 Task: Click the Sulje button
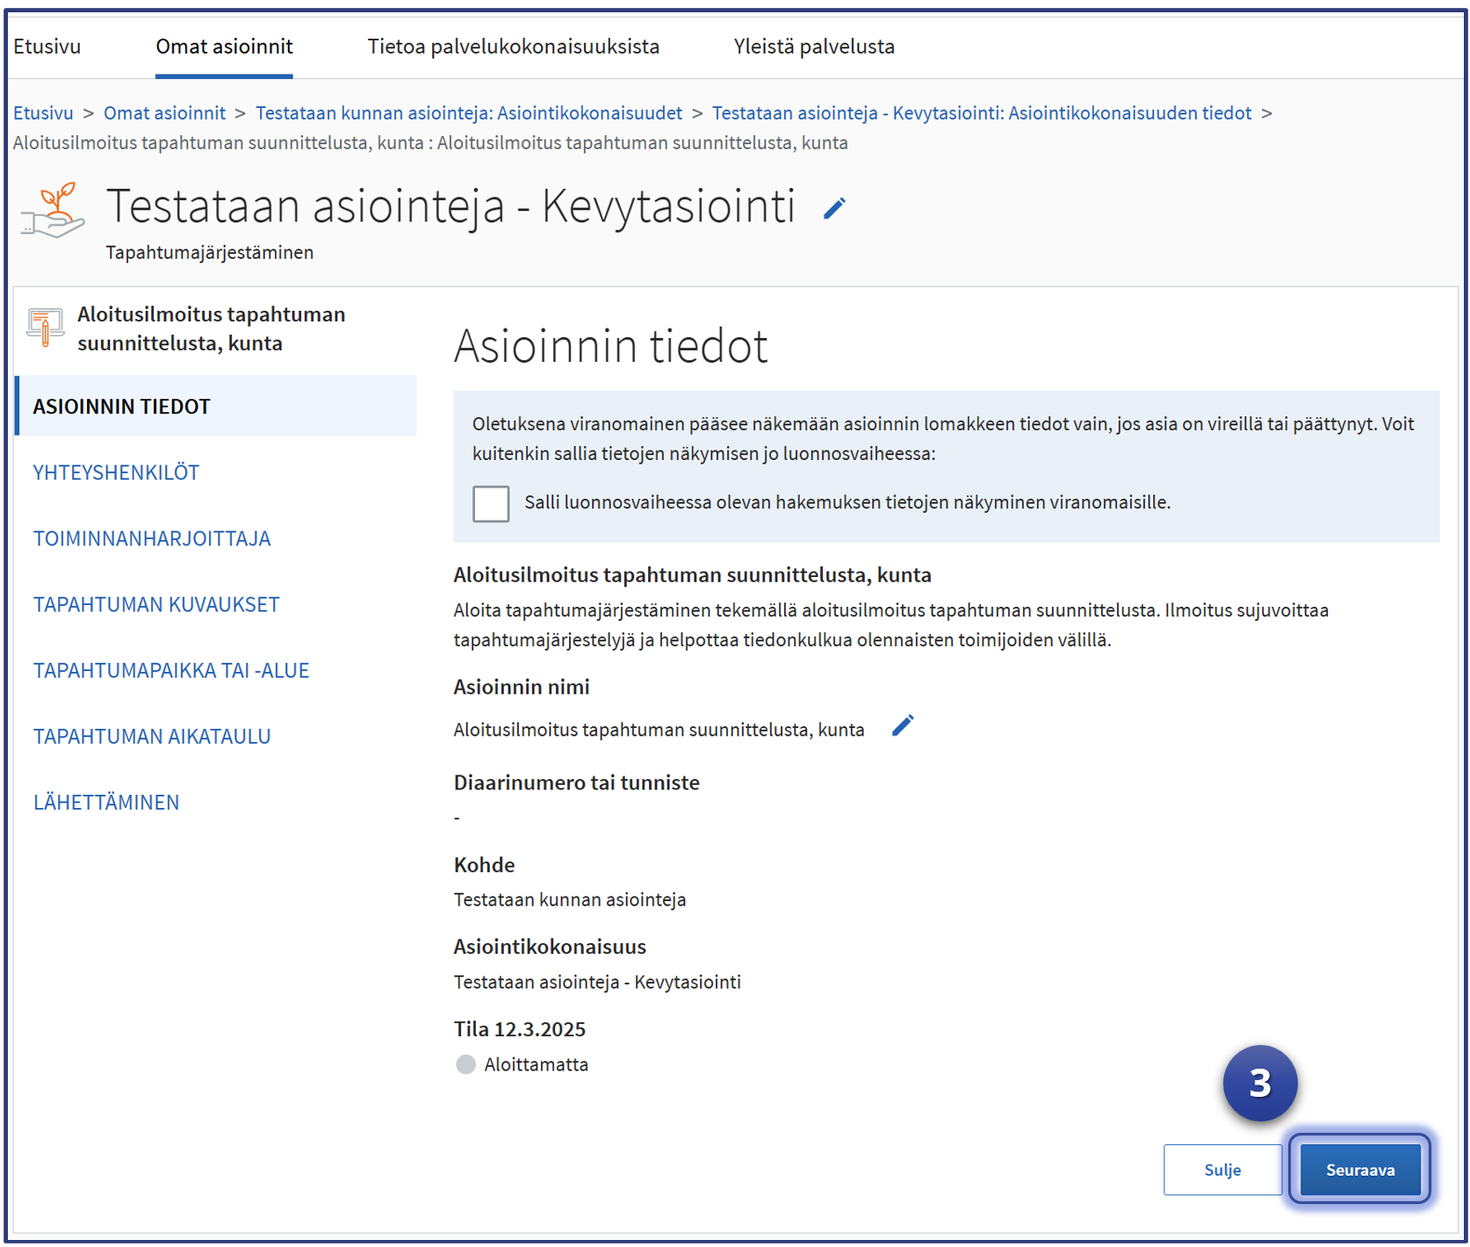[1221, 1170]
